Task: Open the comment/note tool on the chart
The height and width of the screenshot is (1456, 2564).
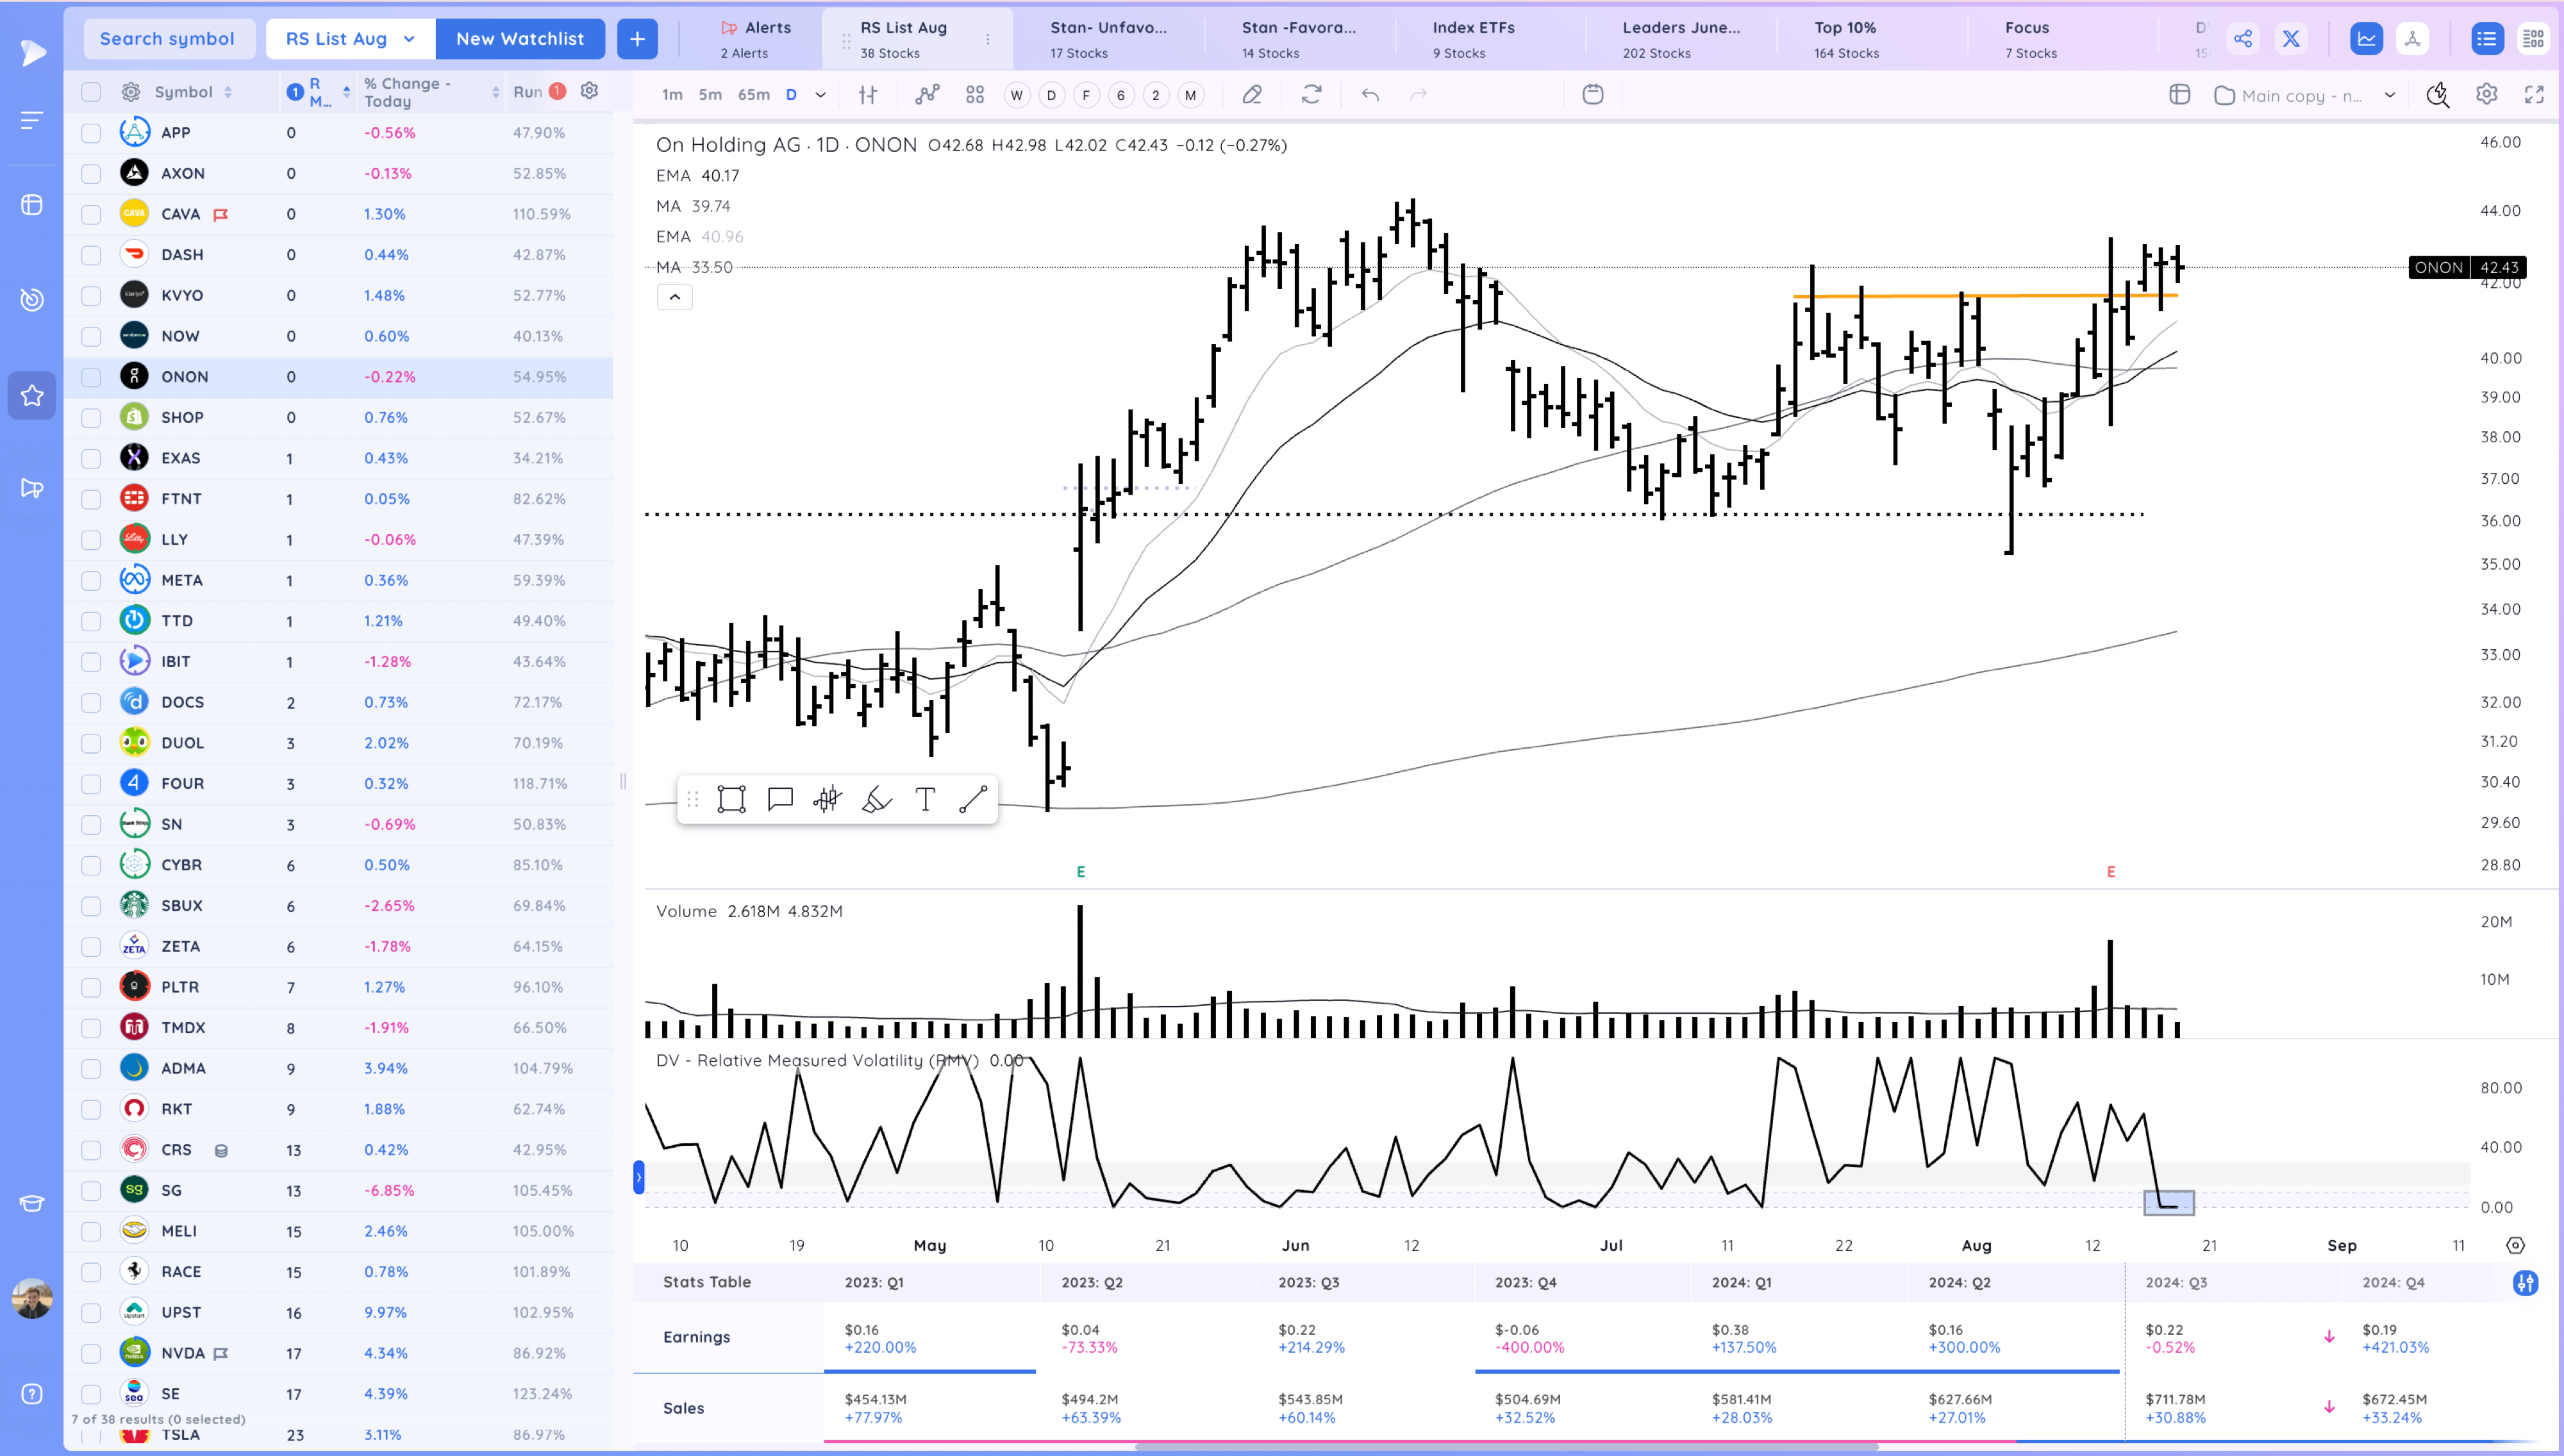Action: point(780,798)
